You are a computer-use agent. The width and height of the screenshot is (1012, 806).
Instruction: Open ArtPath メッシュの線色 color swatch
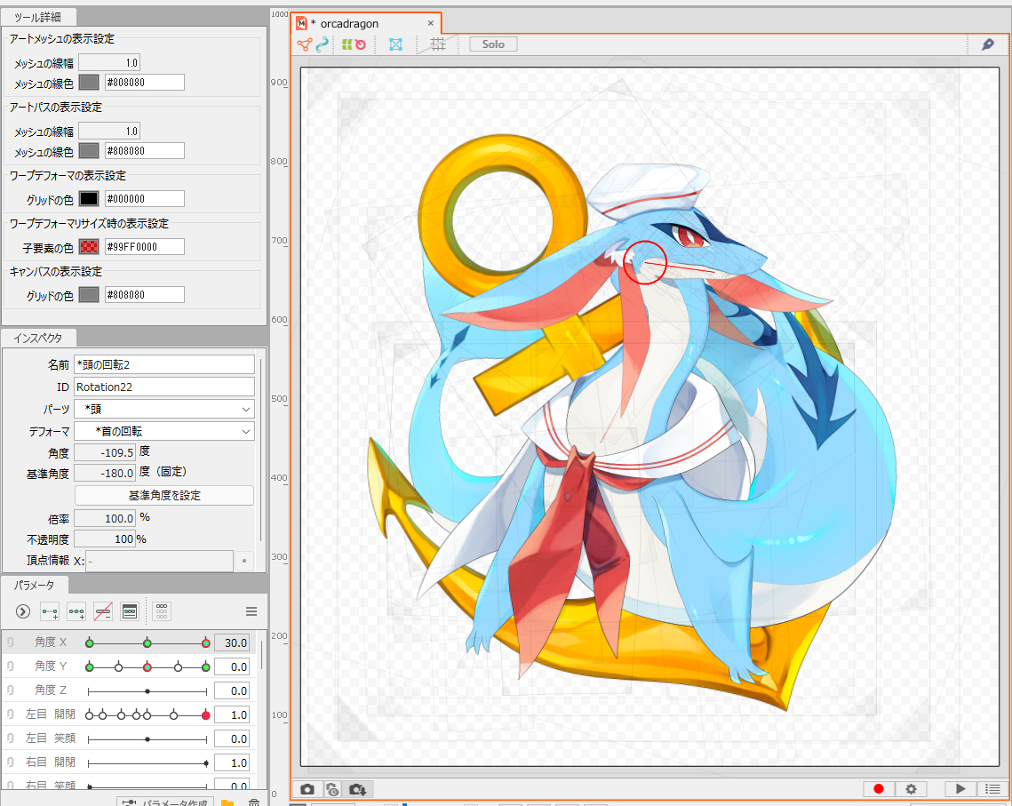(x=89, y=151)
